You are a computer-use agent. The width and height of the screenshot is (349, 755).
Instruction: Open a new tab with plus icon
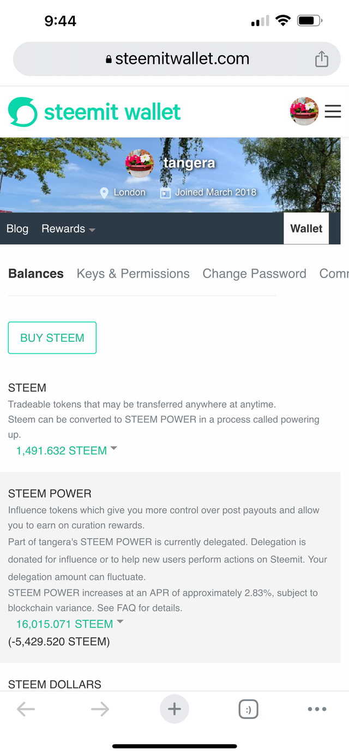[174, 709]
